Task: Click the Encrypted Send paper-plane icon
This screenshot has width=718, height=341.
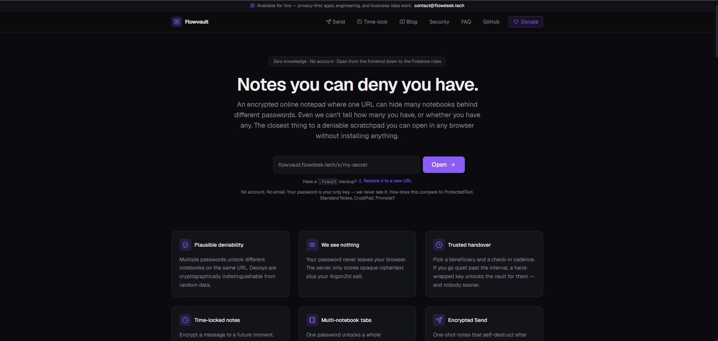Action: pos(439,320)
